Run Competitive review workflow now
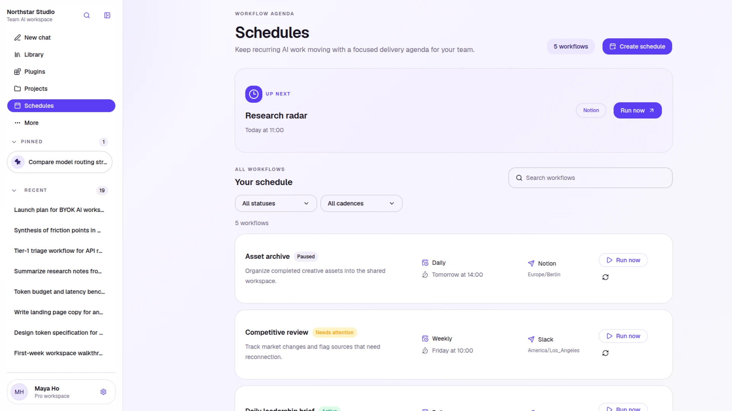732x411 pixels. pyautogui.click(x=623, y=336)
